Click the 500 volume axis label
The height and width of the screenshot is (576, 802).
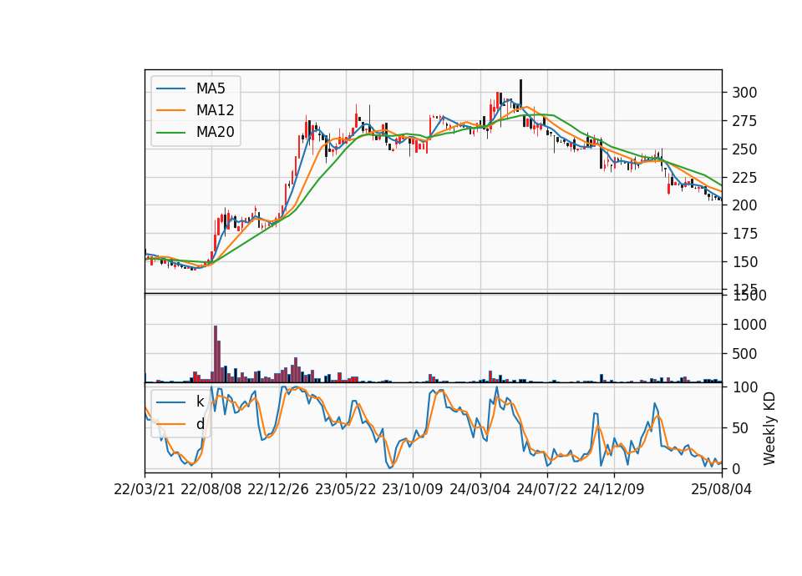tap(744, 354)
